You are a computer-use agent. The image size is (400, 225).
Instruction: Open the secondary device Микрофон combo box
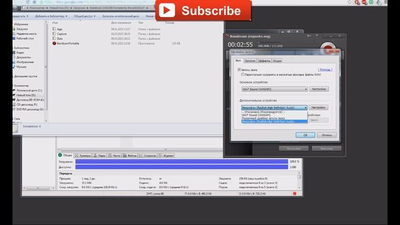[x=274, y=107]
